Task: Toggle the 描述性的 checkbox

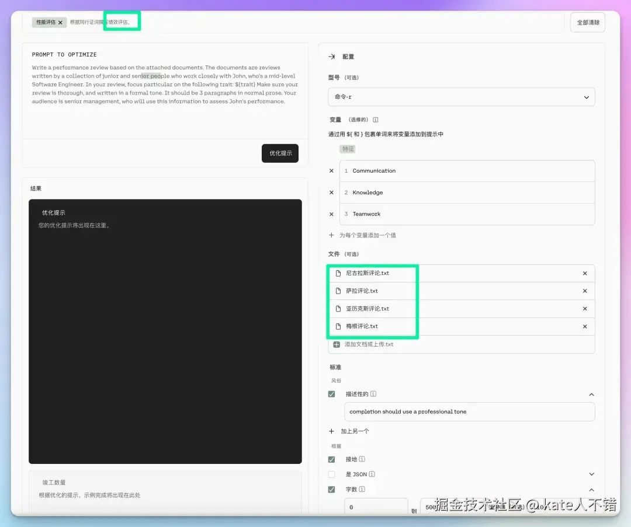Action: [332, 394]
